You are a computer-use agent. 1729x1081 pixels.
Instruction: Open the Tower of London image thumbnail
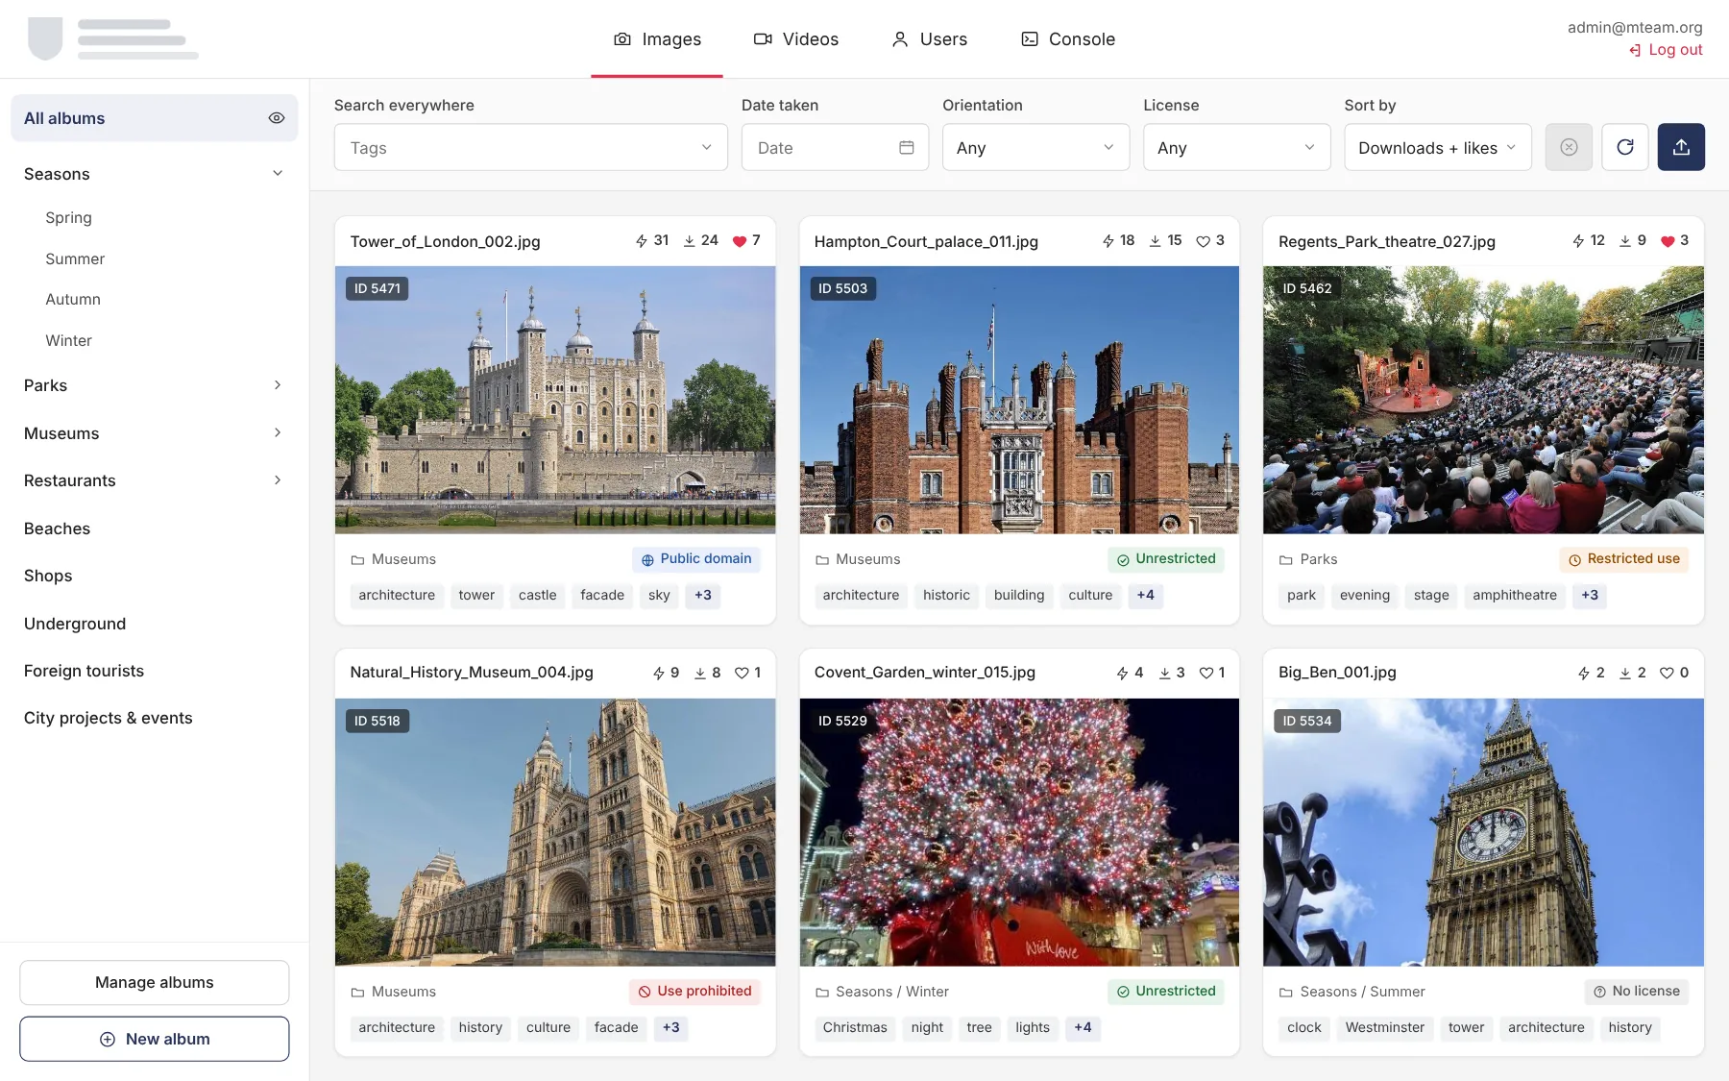[x=555, y=400]
